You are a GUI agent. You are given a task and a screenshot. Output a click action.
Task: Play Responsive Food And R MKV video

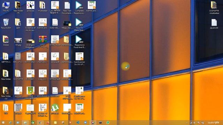pyautogui.click(x=79, y=42)
